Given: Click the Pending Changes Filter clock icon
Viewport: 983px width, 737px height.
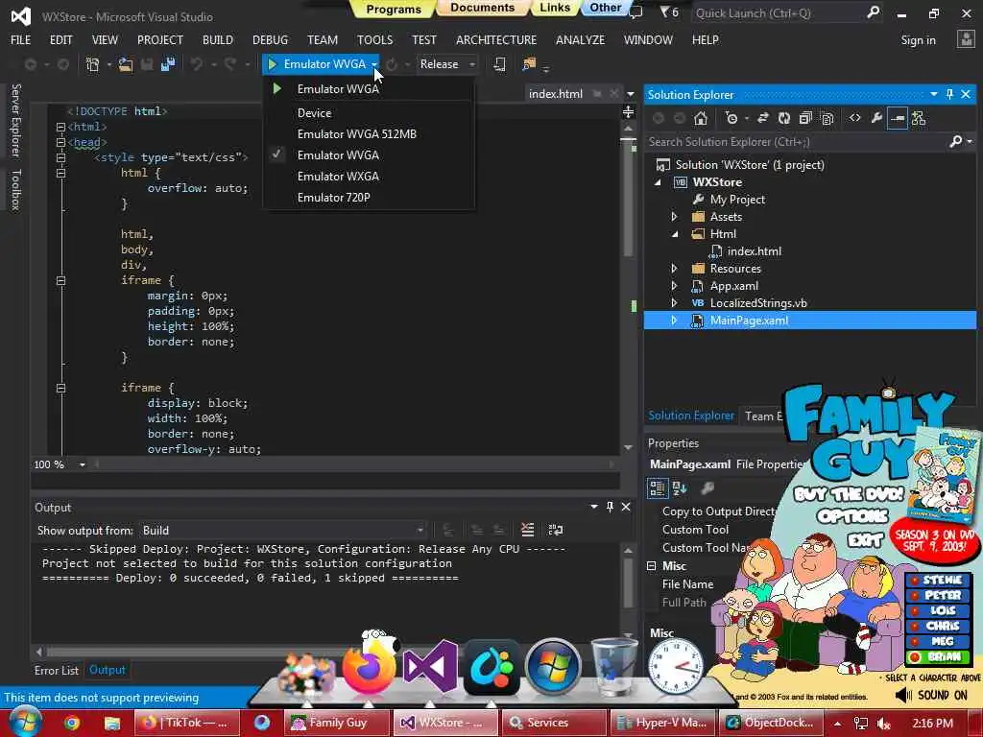Looking at the screenshot, I should click(731, 118).
